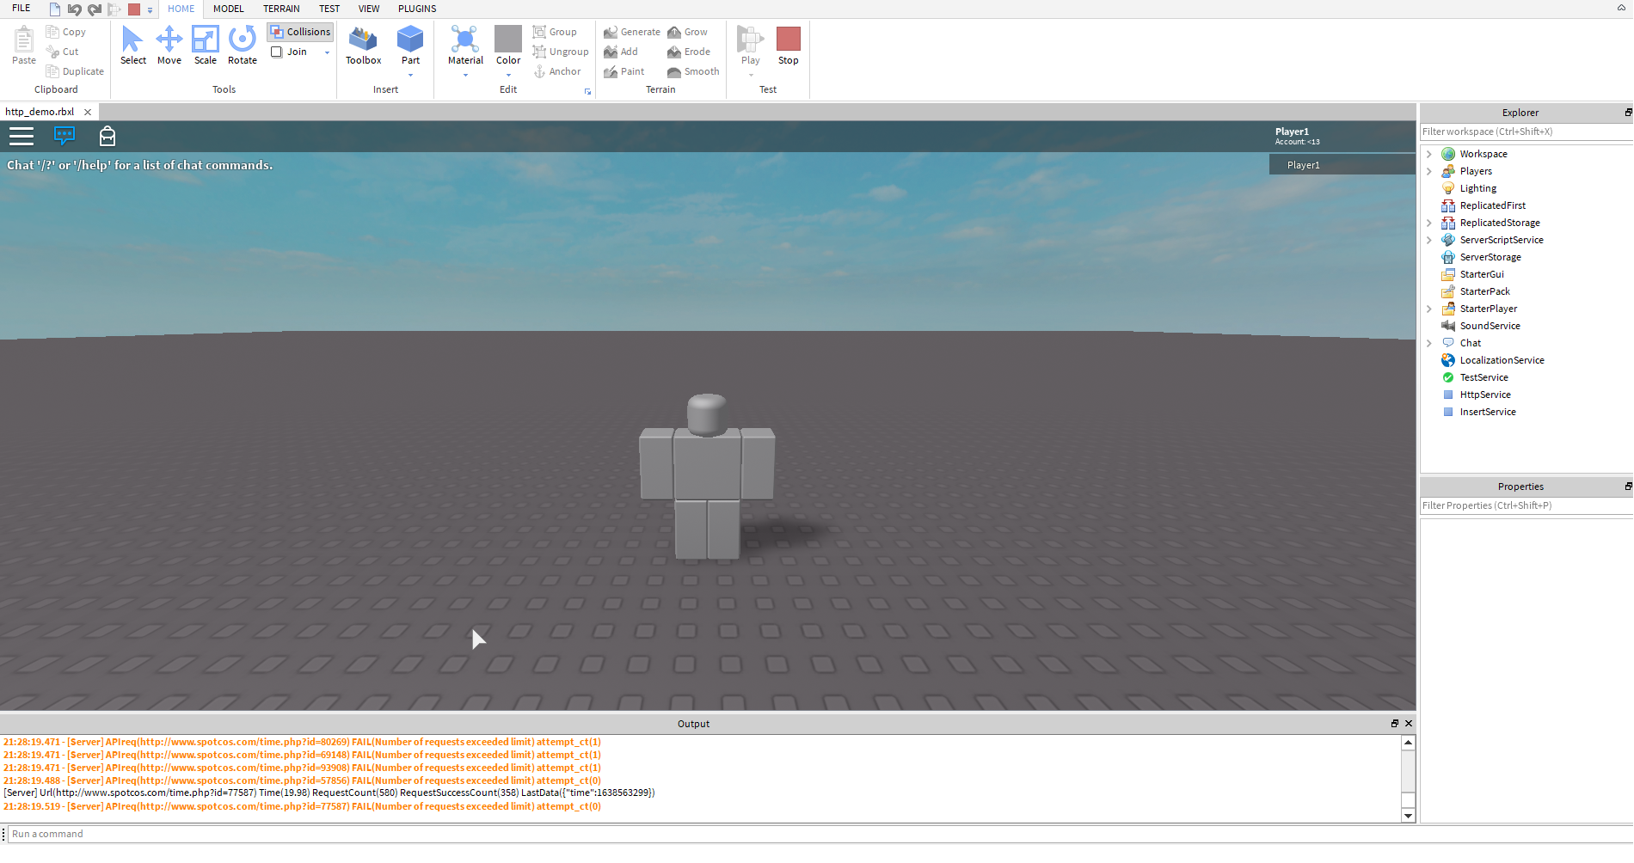Image resolution: width=1634 pixels, height=863 pixels.
Task: Switch to the MODEL ribbon tab
Action: [228, 9]
